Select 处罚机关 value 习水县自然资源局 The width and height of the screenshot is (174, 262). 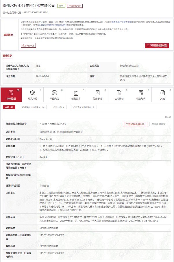pos(49,228)
